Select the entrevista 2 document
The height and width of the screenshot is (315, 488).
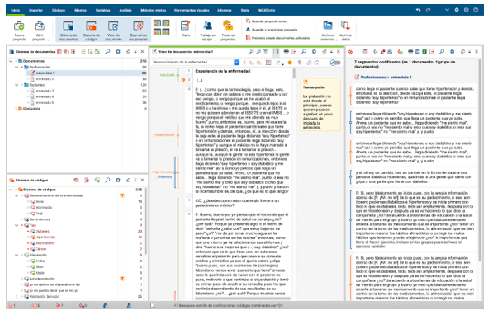point(45,79)
